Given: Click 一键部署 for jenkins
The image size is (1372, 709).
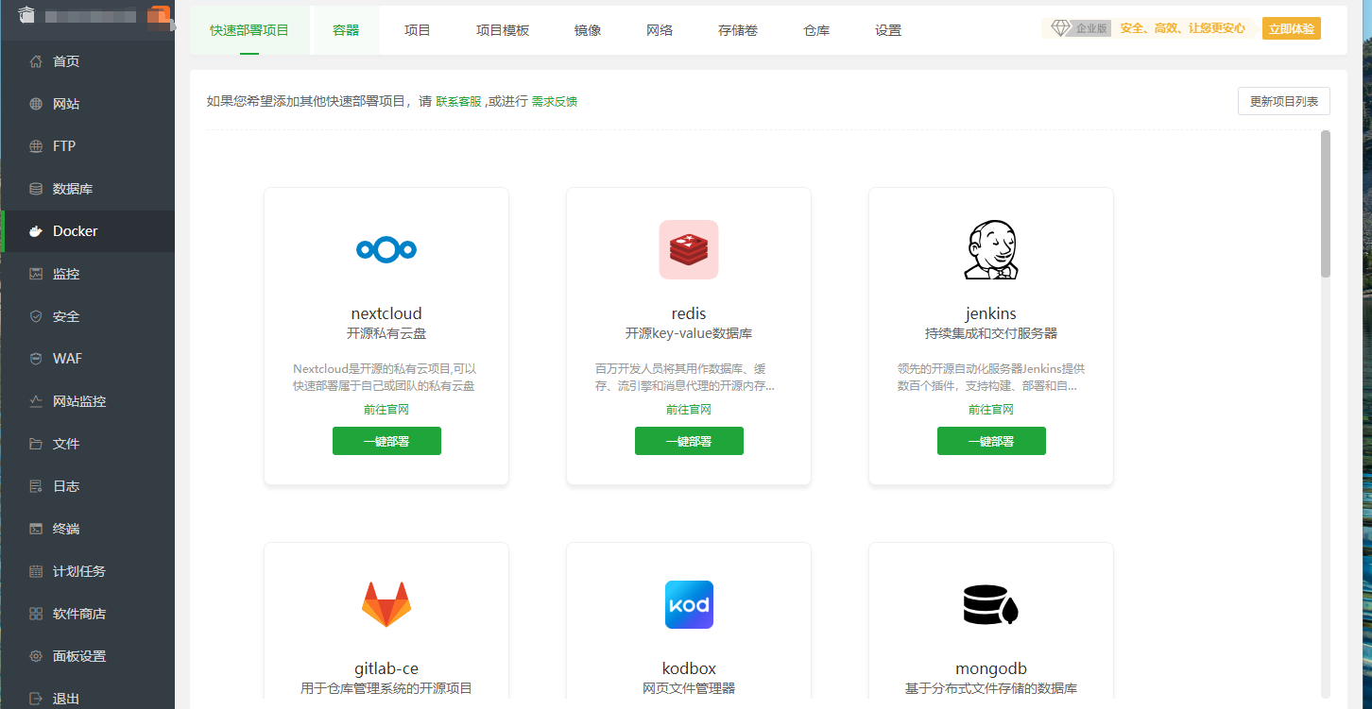Looking at the screenshot, I should pyautogui.click(x=991, y=441).
